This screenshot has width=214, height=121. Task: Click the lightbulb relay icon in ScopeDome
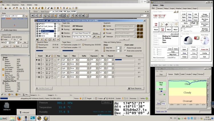click(x=171, y=24)
